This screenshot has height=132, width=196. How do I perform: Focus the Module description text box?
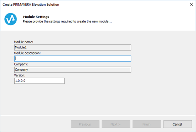[73, 58]
